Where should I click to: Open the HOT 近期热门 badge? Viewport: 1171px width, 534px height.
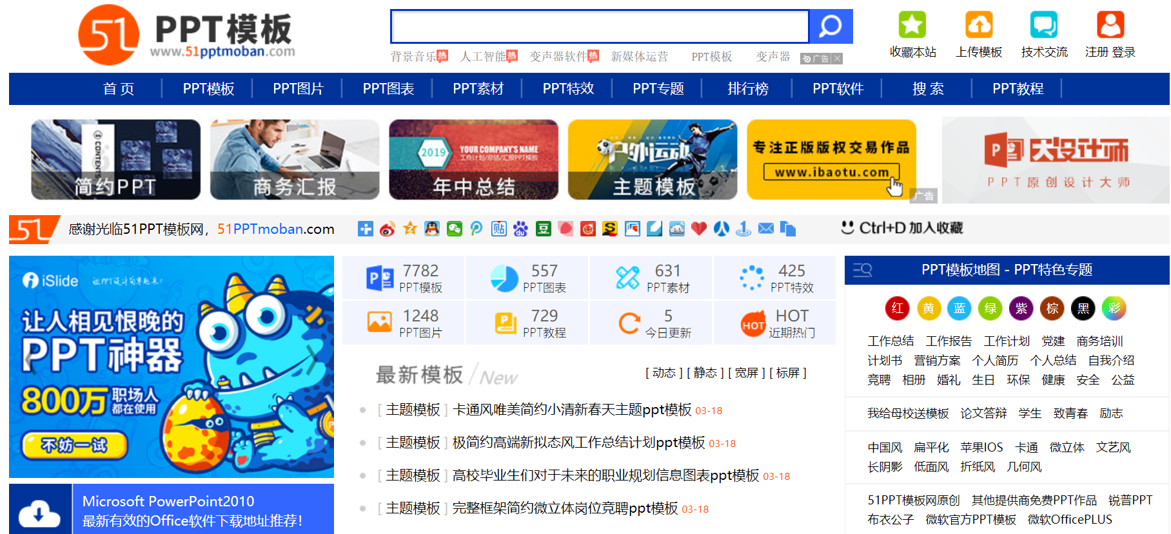(753, 325)
